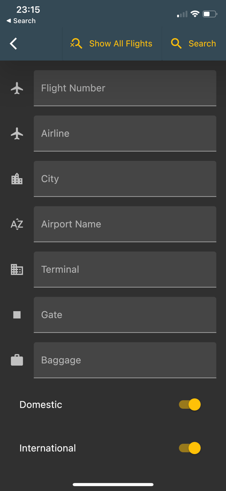Select the Airport Name text field
Viewport: 226px width, 491px height.
pos(125,224)
